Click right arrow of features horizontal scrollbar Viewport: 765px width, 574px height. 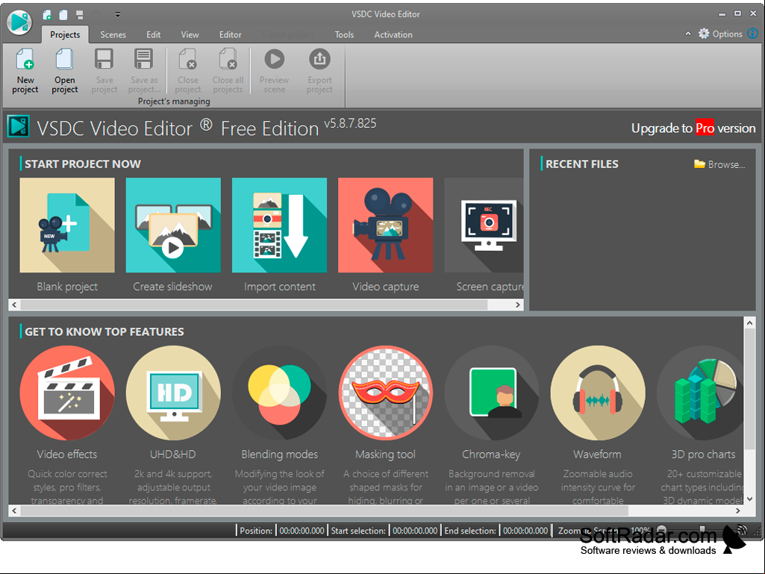738,511
